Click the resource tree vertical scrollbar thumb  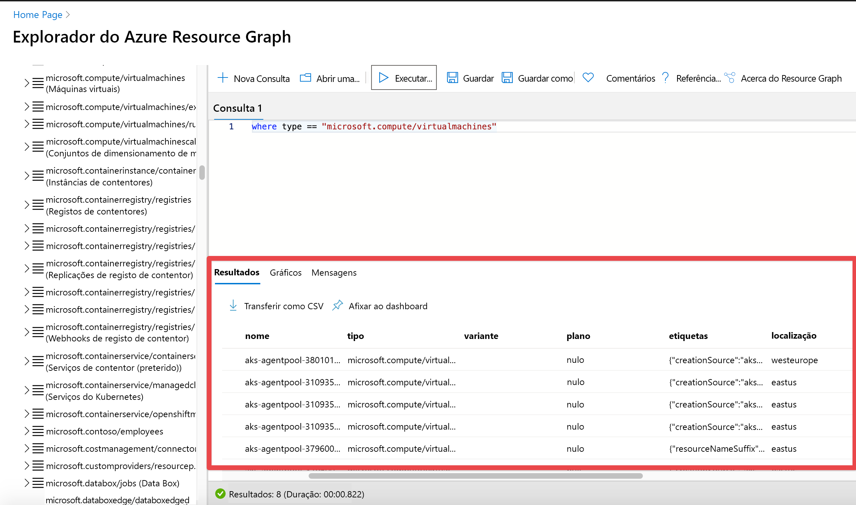click(202, 173)
